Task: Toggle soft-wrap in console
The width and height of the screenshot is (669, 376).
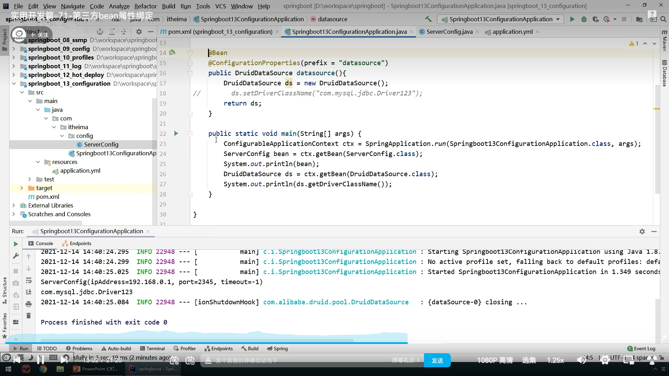Action: point(29,281)
